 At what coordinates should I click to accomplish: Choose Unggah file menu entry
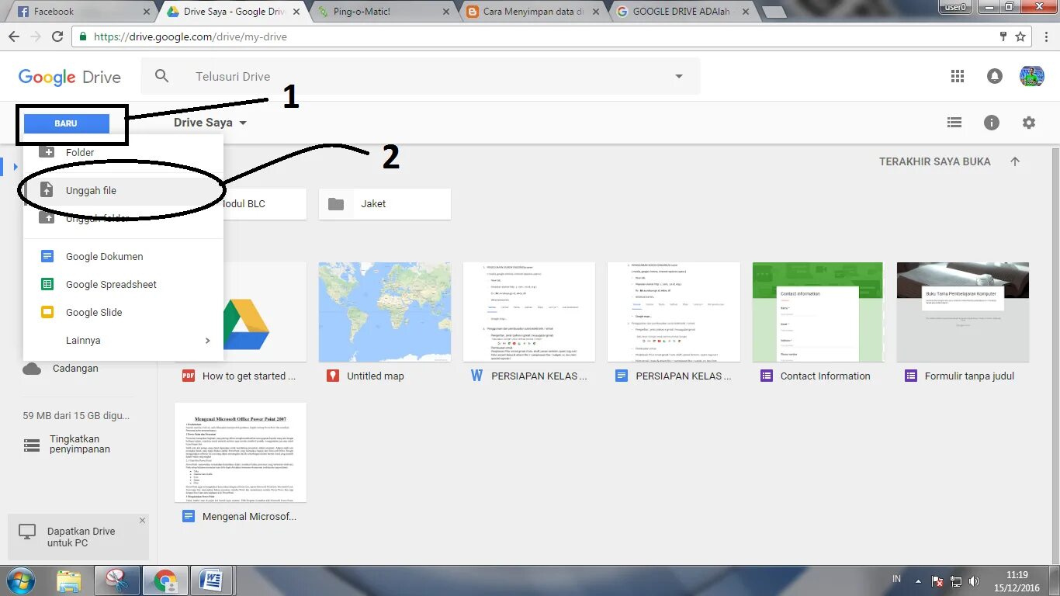123,190
